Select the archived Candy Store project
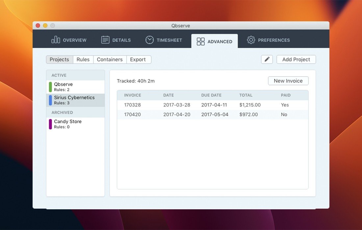The width and height of the screenshot is (362, 230). pyautogui.click(x=76, y=124)
